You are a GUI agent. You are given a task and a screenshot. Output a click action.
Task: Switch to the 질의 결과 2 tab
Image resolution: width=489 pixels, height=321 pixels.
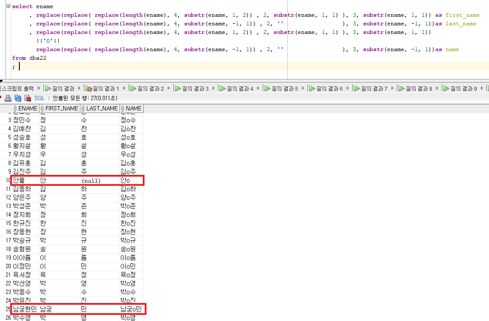point(151,89)
